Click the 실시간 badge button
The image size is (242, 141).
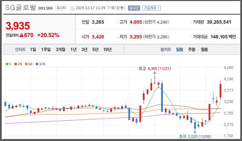[134, 8]
